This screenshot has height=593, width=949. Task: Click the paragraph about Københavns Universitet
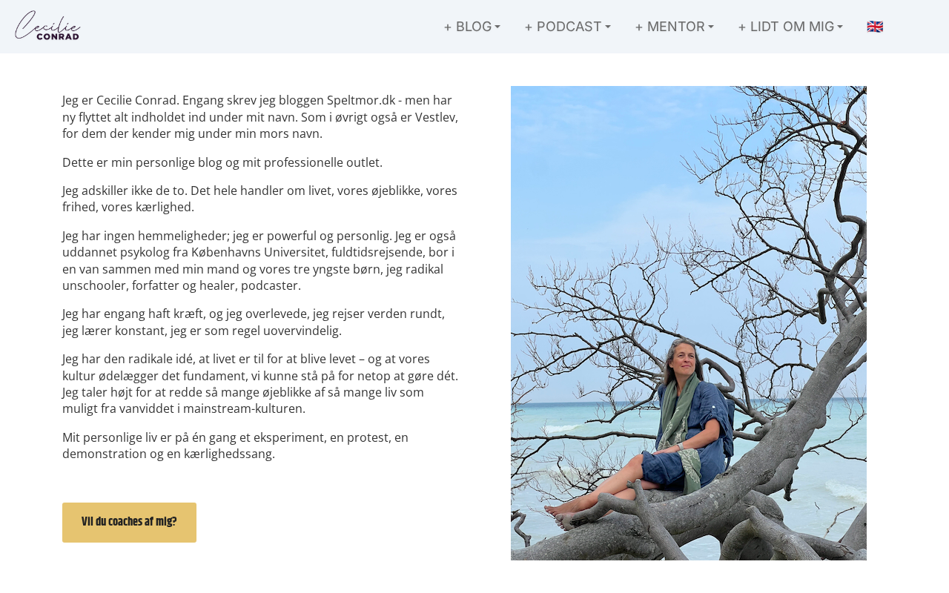(260, 260)
